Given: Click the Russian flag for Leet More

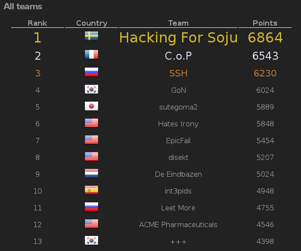Looking at the screenshot, I should (x=91, y=207).
